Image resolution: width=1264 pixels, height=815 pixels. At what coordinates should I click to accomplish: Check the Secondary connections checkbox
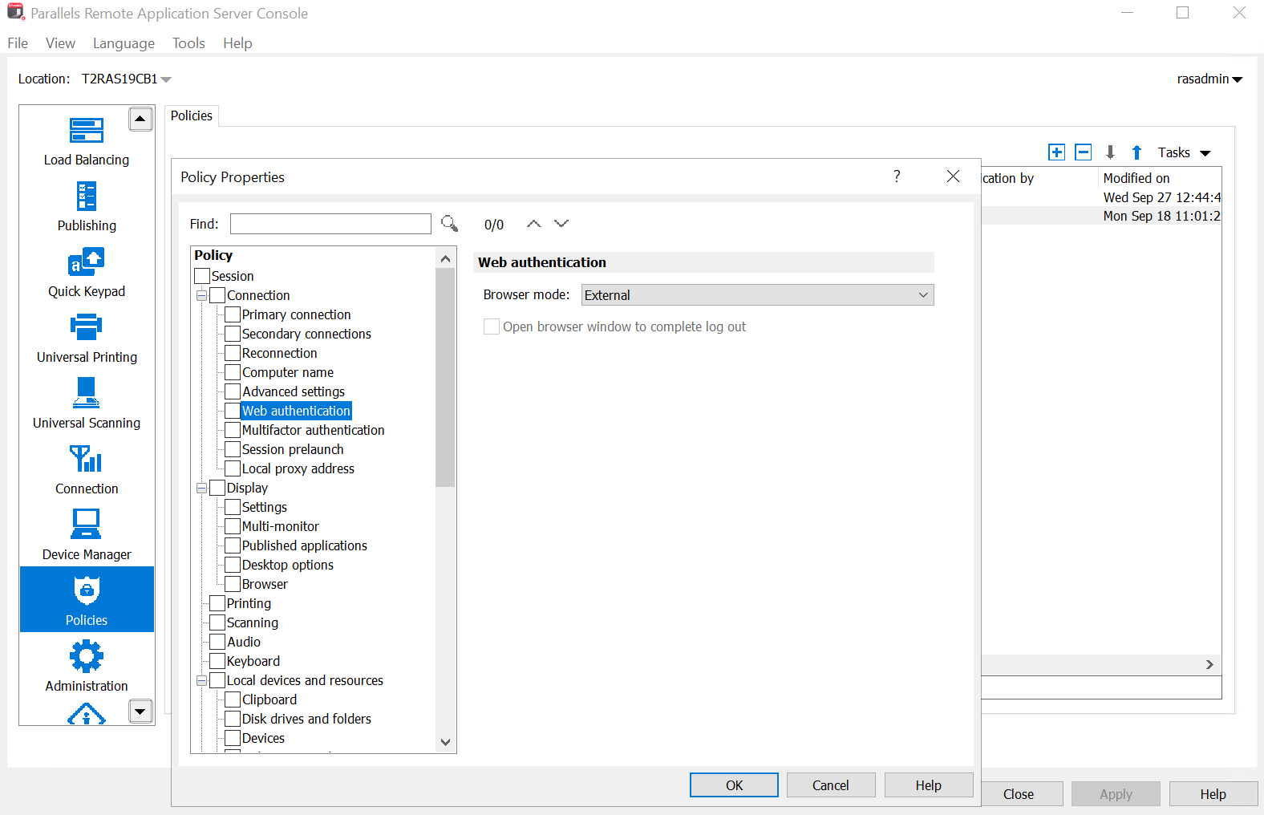point(233,334)
